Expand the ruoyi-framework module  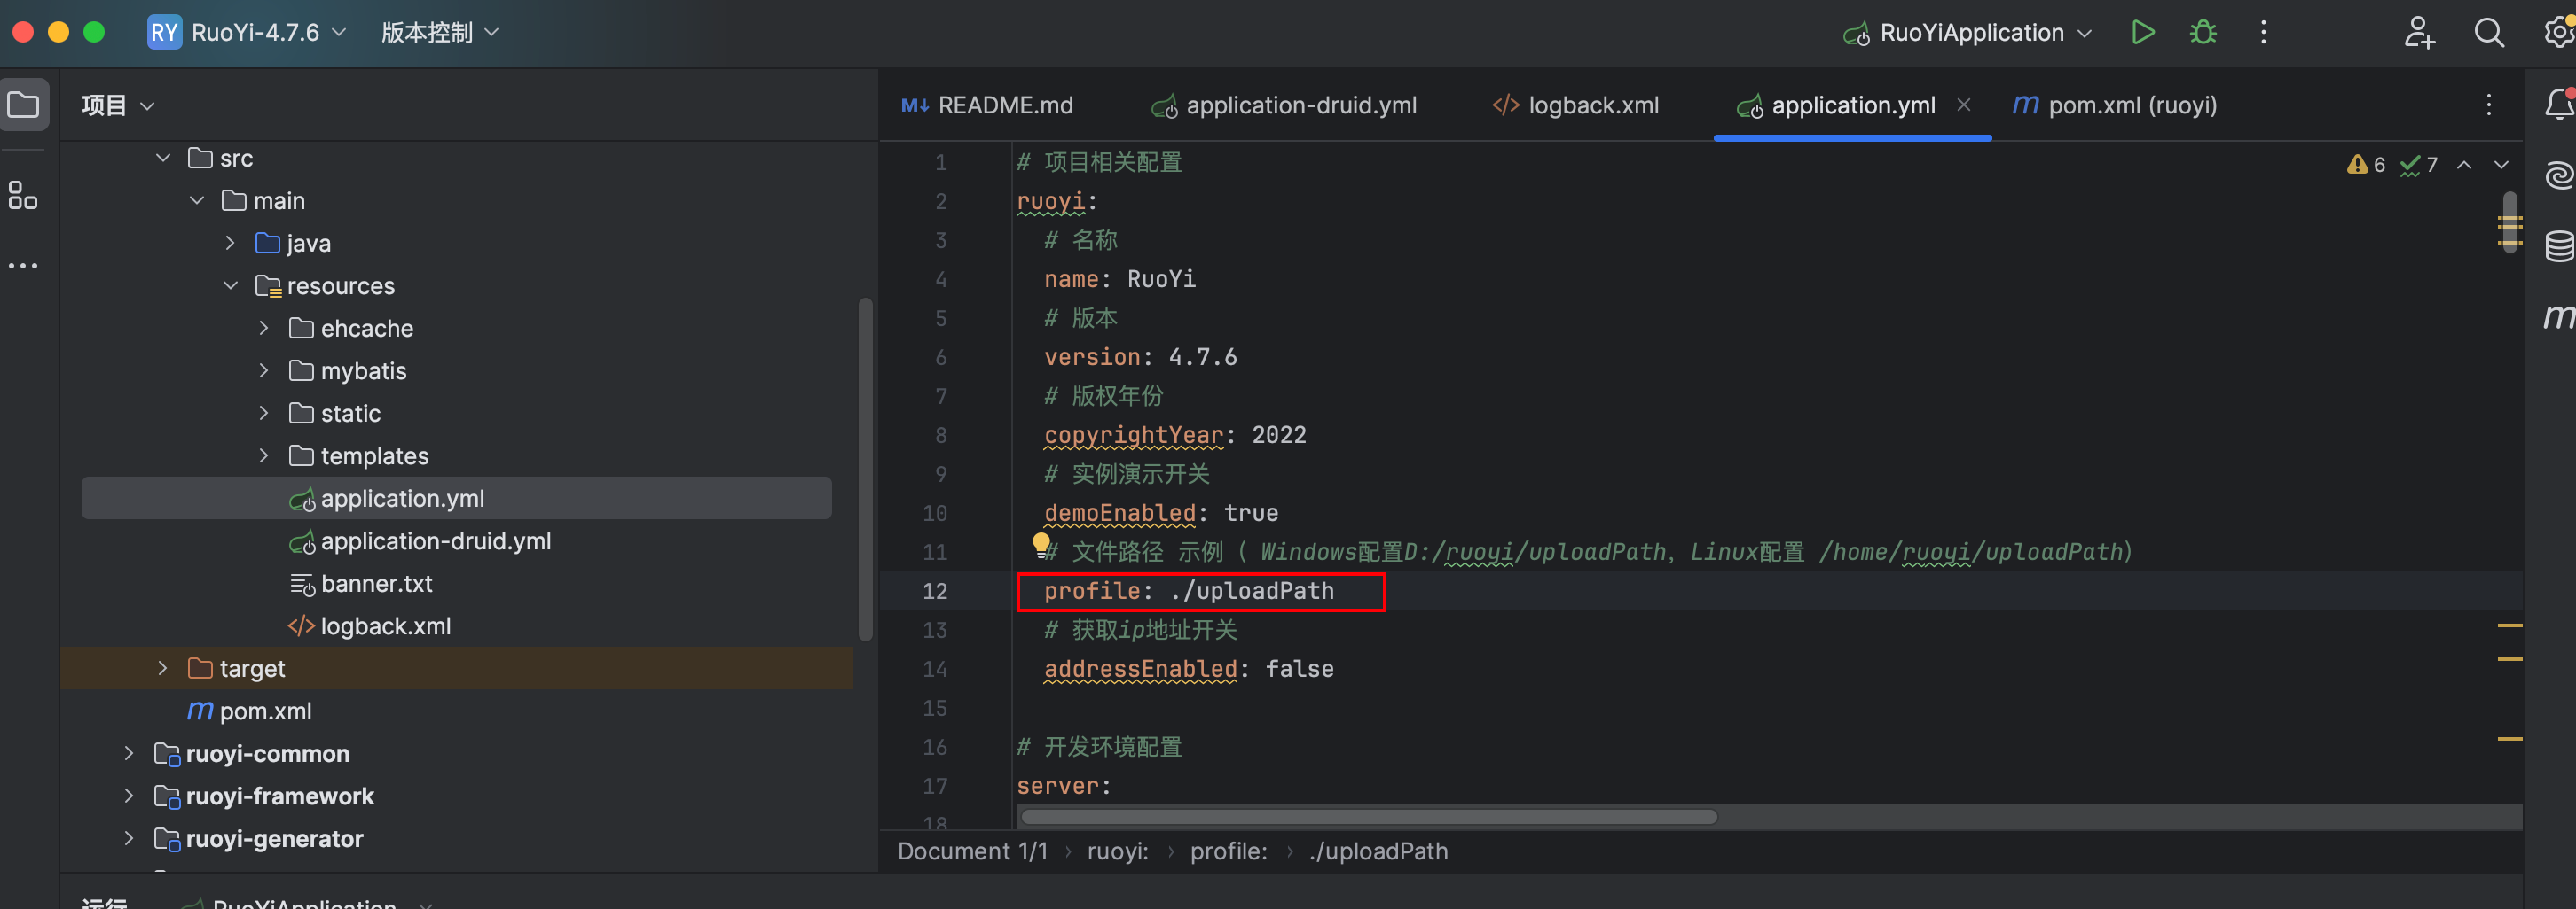129,796
